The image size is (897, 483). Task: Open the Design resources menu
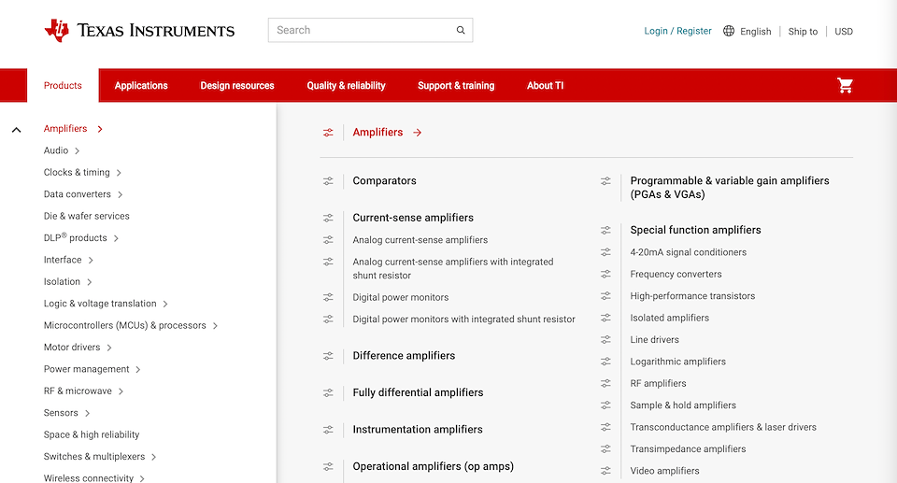[x=237, y=86]
